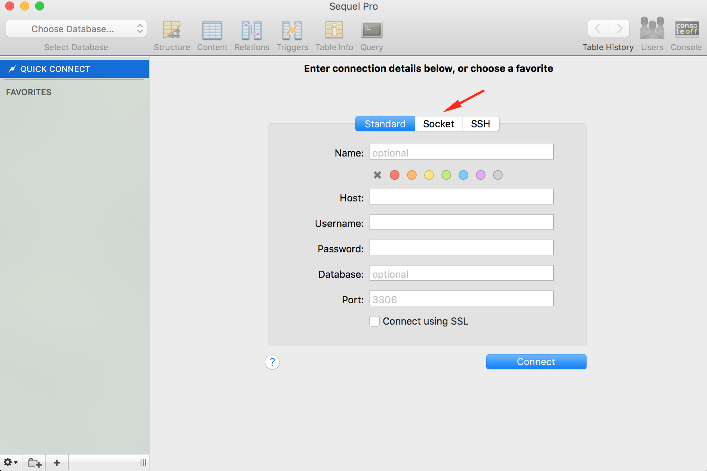The height and width of the screenshot is (471, 707).
Task: Go back in Table History
Action: coord(598,28)
